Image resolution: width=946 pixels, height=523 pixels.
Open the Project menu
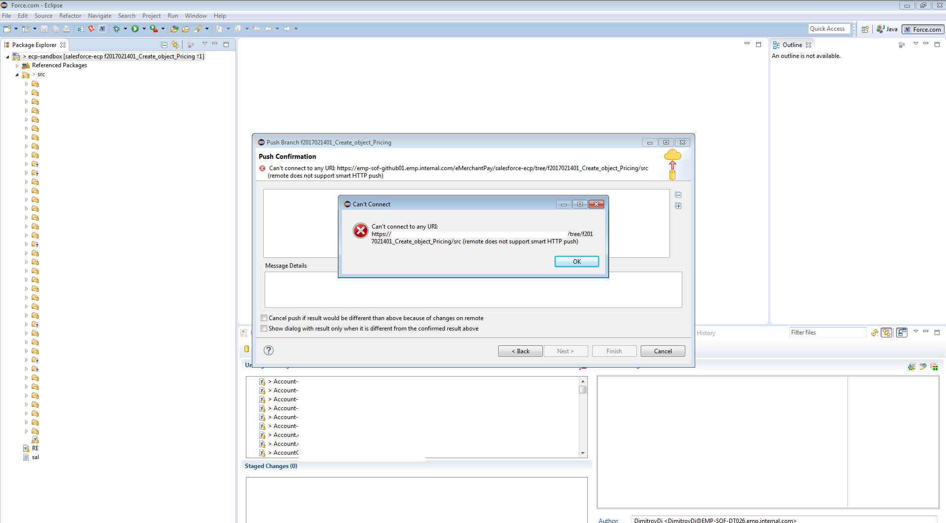(151, 16)
